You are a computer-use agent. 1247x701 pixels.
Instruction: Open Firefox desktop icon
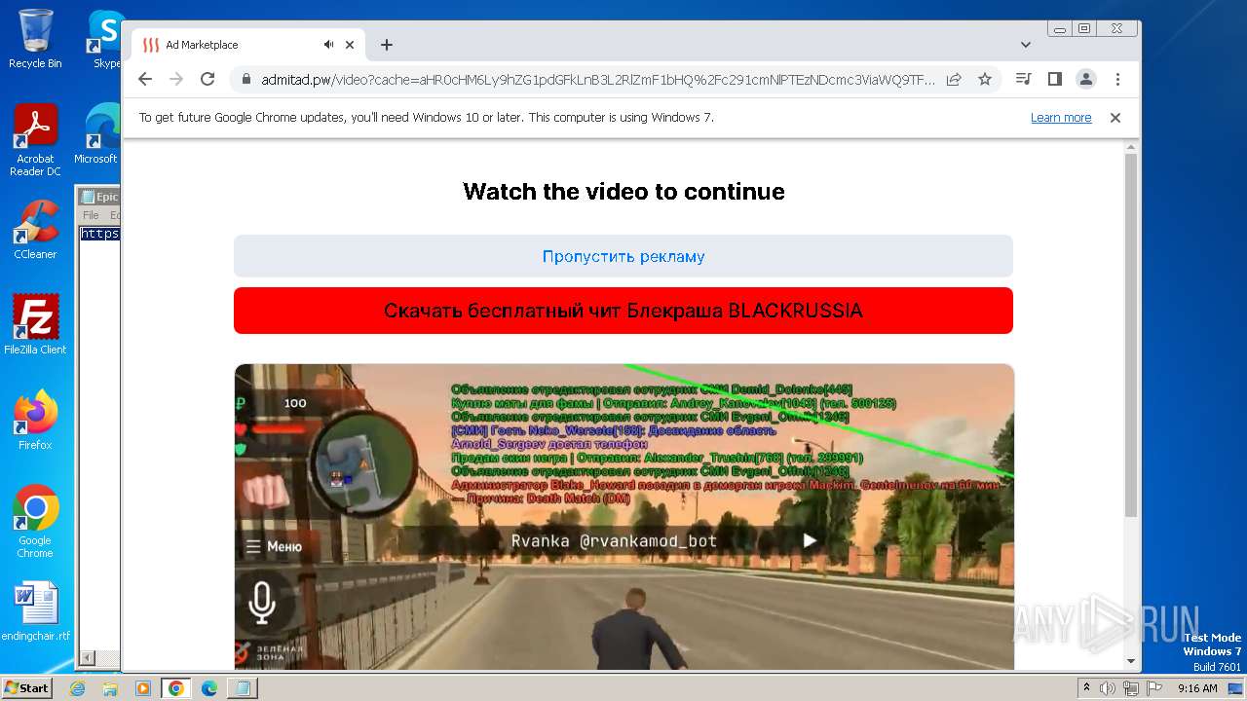click(x=35, y=420)
